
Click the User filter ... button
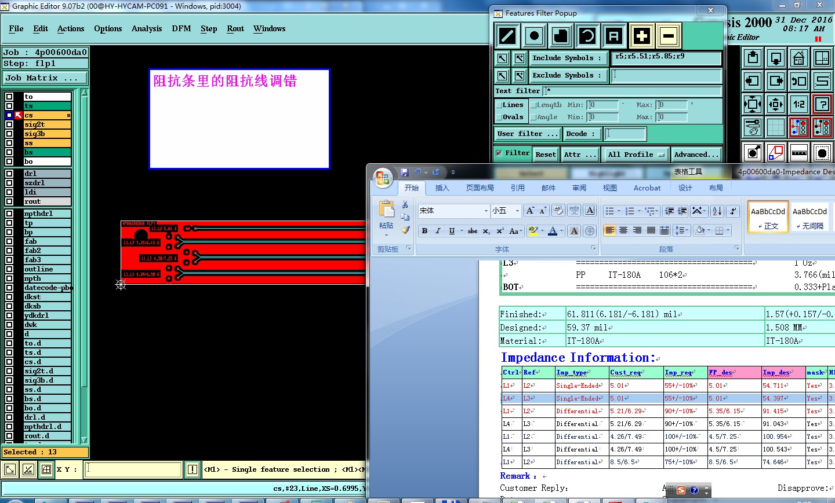(528, 134)
